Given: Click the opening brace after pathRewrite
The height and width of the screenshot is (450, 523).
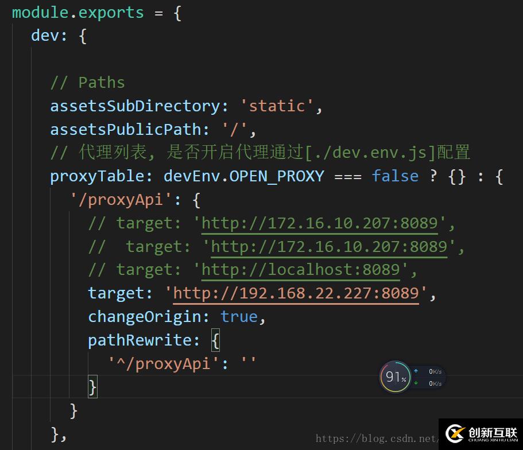Looking at the screenshot, I should pyautogui.click(x=215, y=340).
